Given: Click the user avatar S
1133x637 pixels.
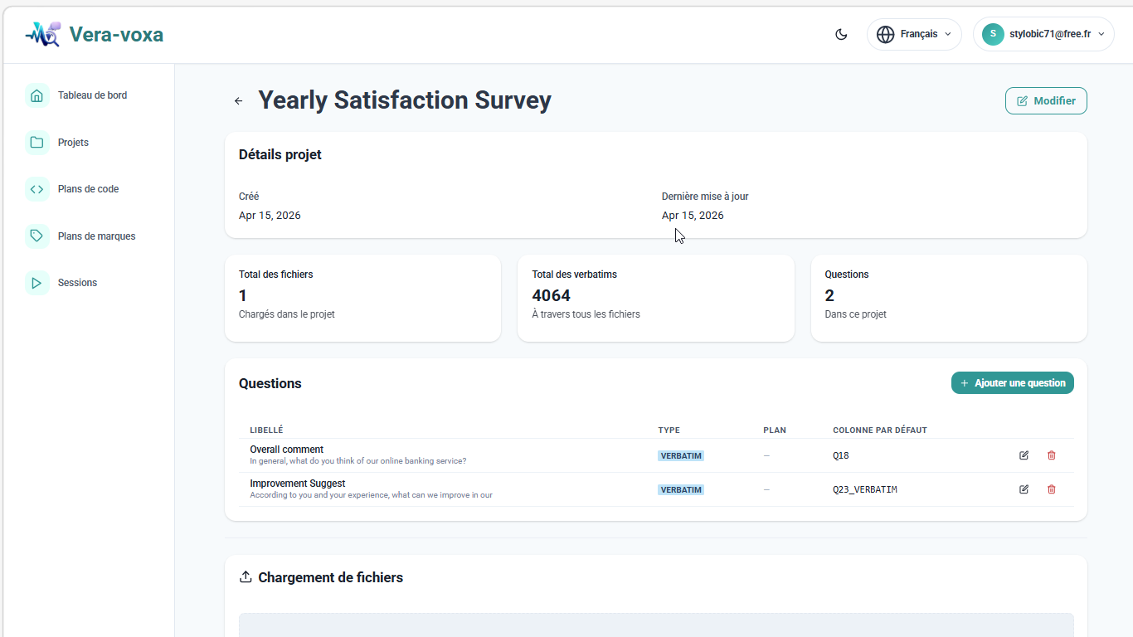Looking at the screenshot, I should click(x=993, y=34).
